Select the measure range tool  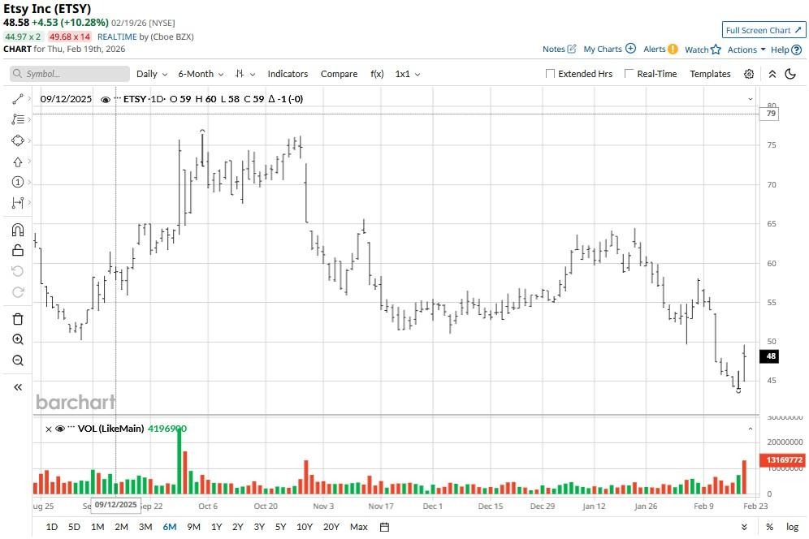(x=18, y=203)
